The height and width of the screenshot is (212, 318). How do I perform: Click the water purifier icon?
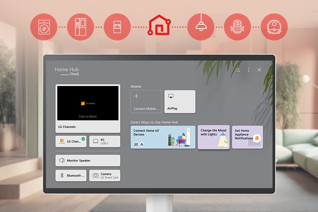(x=117, y=27)
